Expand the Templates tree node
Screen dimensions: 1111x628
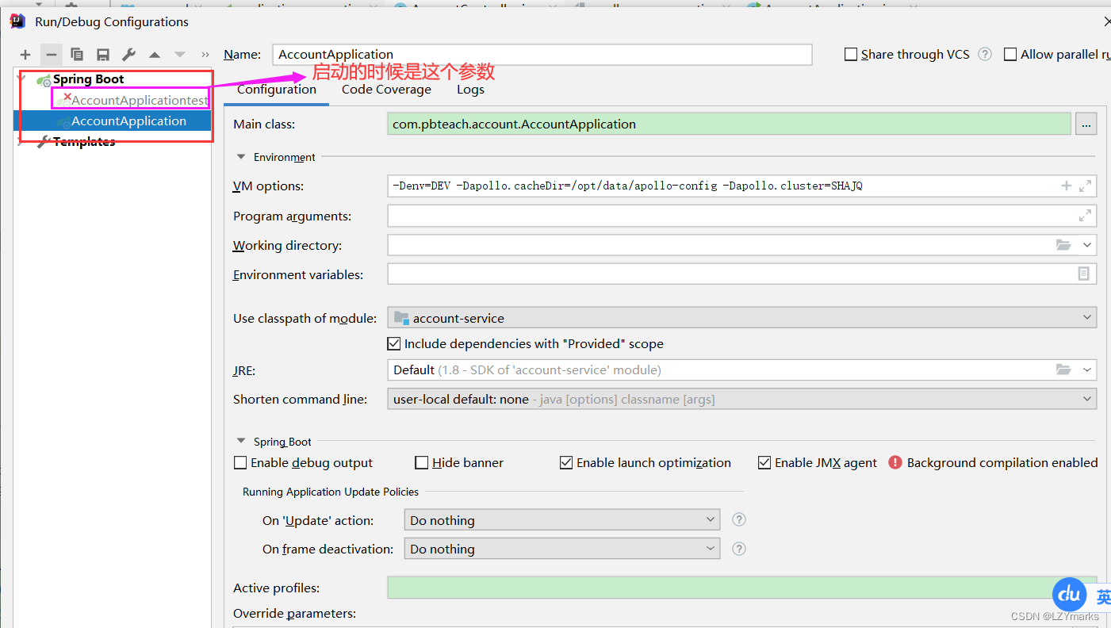[21, 142]
